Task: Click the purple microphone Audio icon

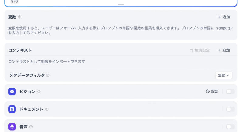Action: (x=12, y=127)
